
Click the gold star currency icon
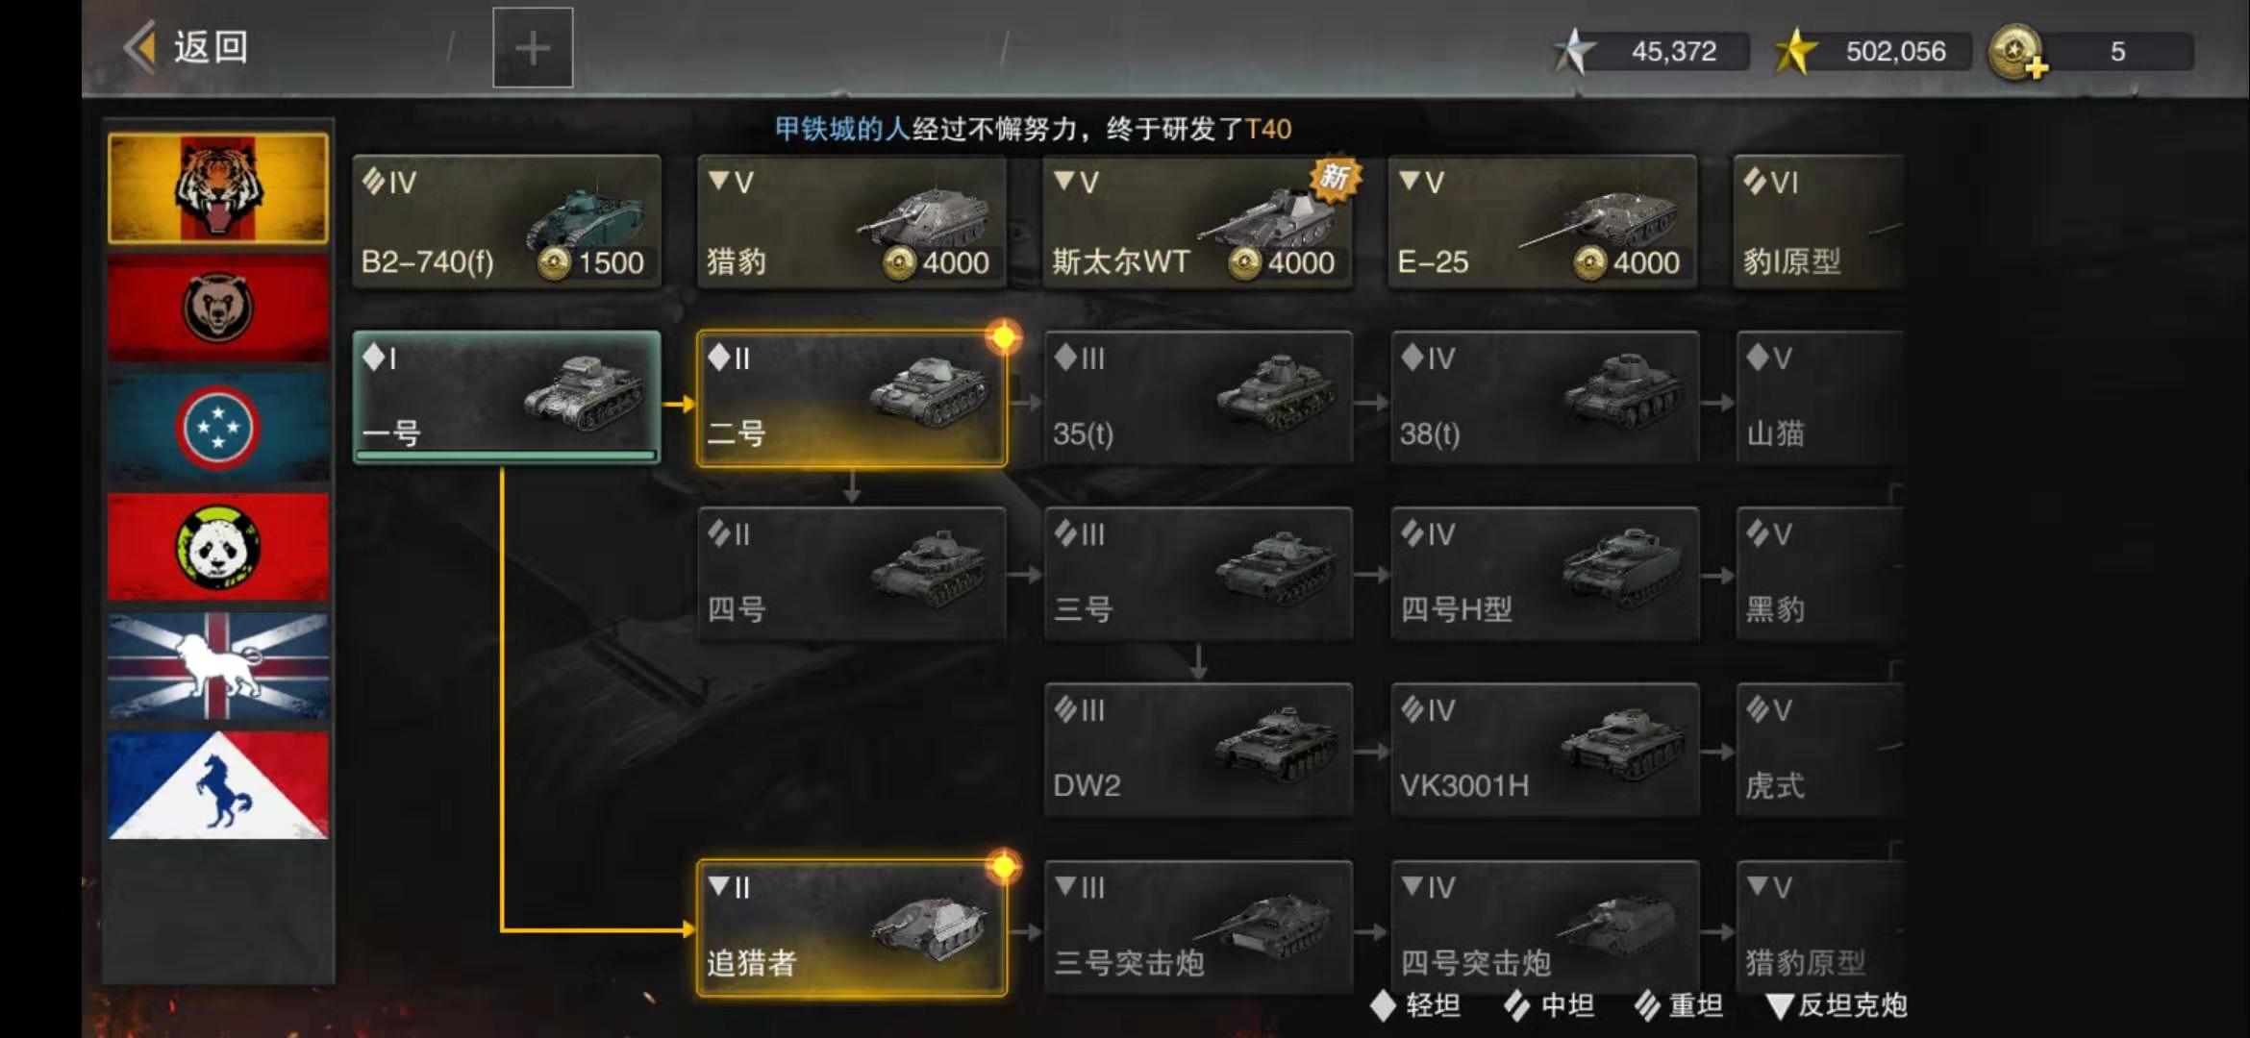(x=1795, y=51)
